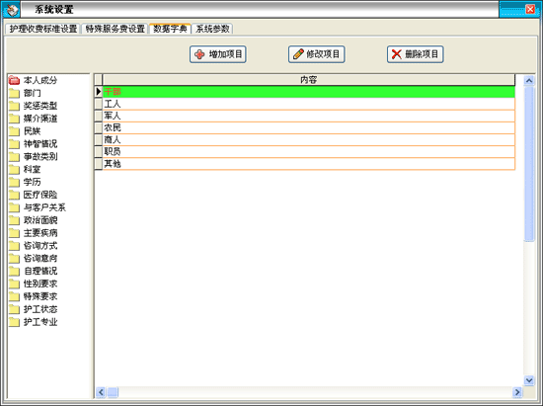Open the 医疗保险 folder icon
This screenshot has width=543, height=406.
pyautogui.click(x=14, y=195)
